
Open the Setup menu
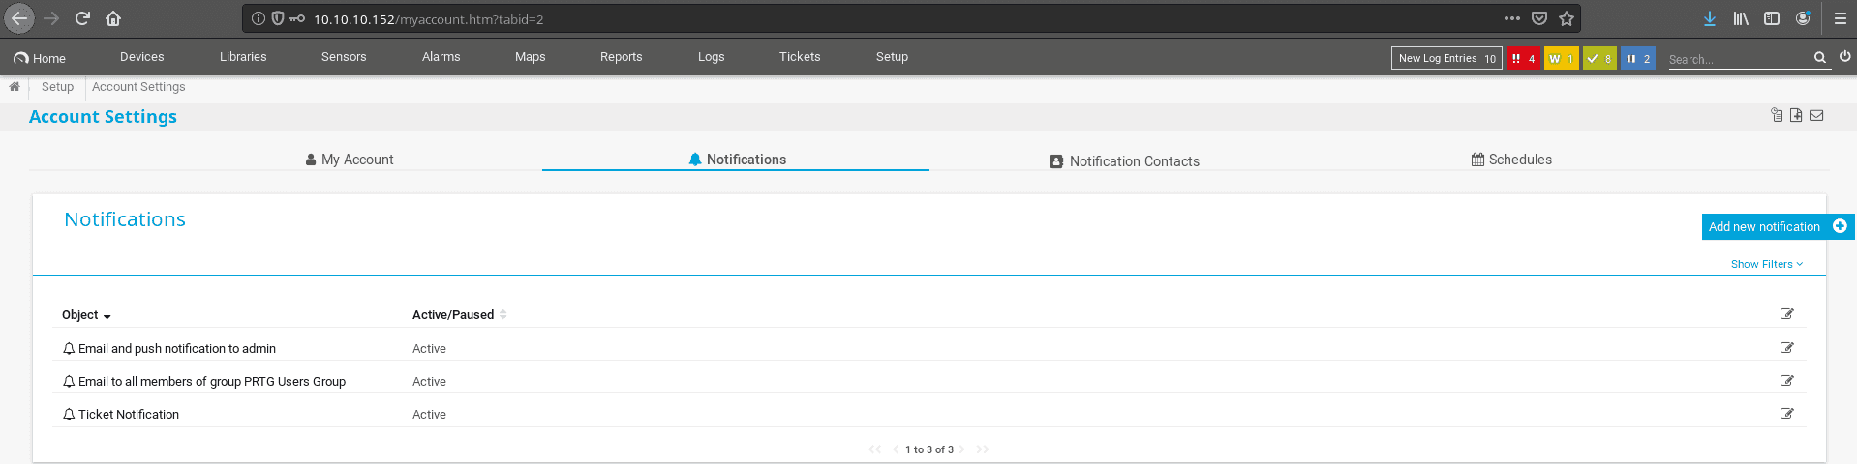[x=893, y=57]
